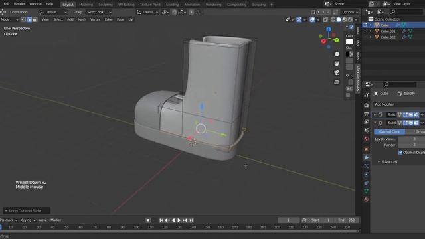Screen dimensions: 425x239
Task: Toggle Solidify modifier viewport display
Action: (x=410, y=115)
